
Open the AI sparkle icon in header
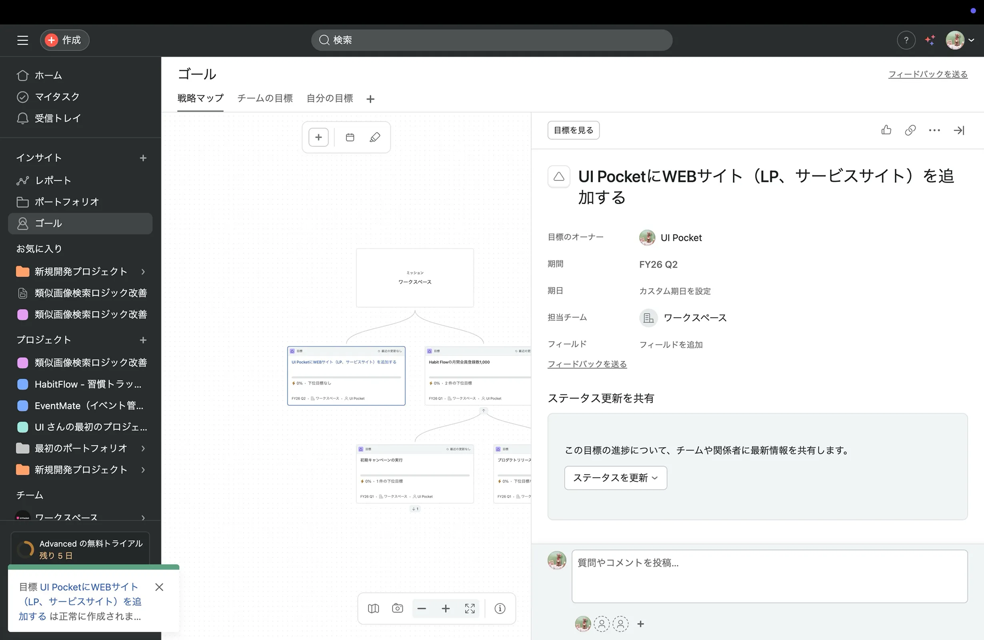tap(930, 40)
